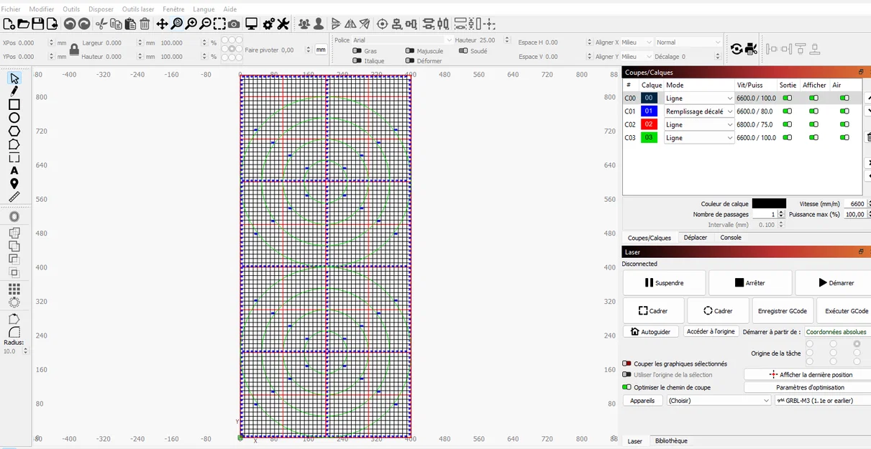Open the Outils laser menu
Viewport: 871px width, 449px height.
coord(138,9)
